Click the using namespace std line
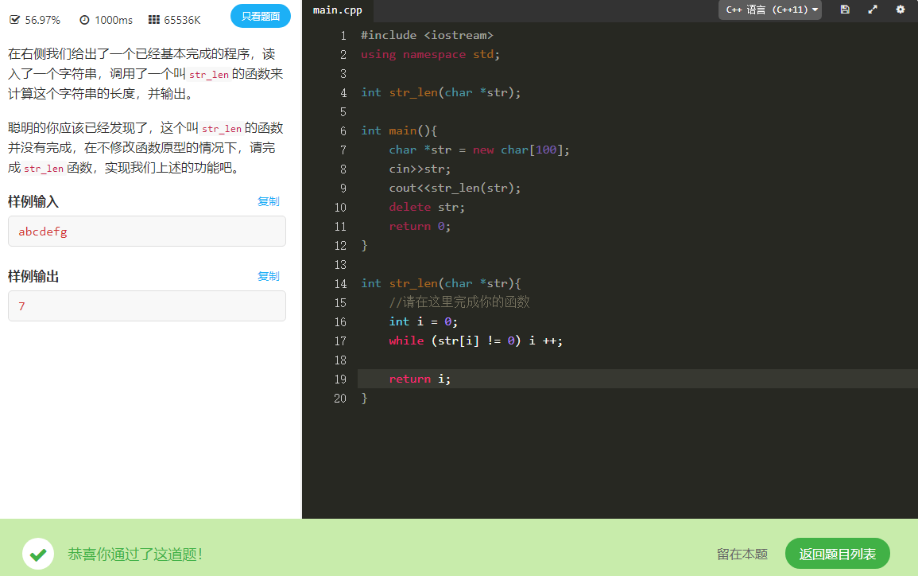Viewport: 918px width, 576px height. coord(430,54)
